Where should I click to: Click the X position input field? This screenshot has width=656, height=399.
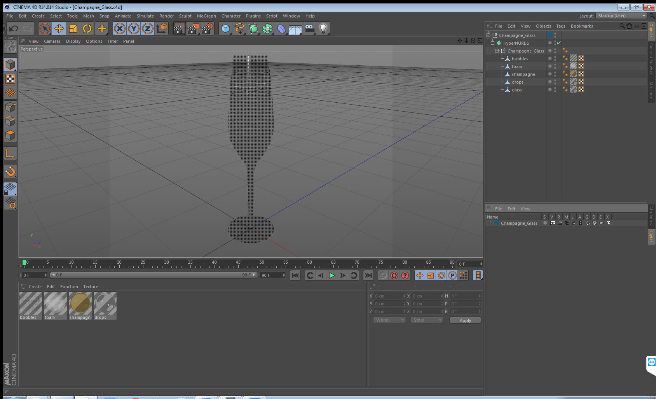coord(389,296)
